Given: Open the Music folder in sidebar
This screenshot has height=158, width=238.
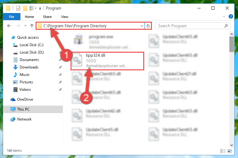Looking at the screenshot, I should click(21, 75).
